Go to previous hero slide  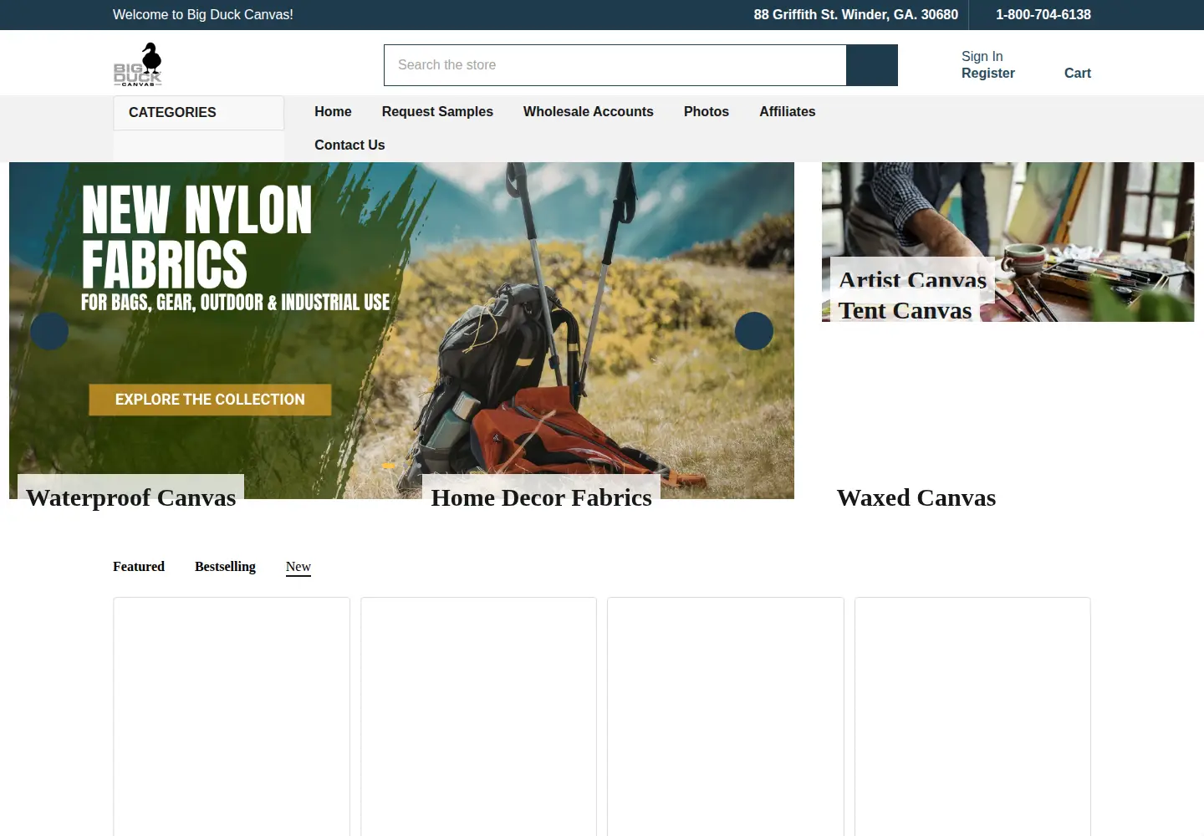coord(49,331)
